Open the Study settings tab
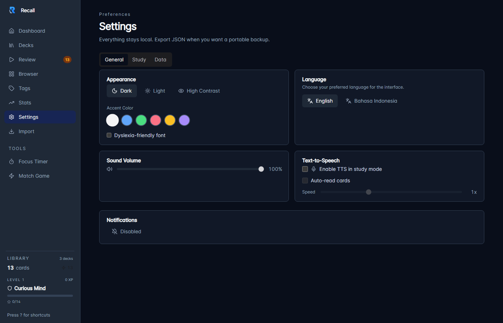 tap(139, 60)
